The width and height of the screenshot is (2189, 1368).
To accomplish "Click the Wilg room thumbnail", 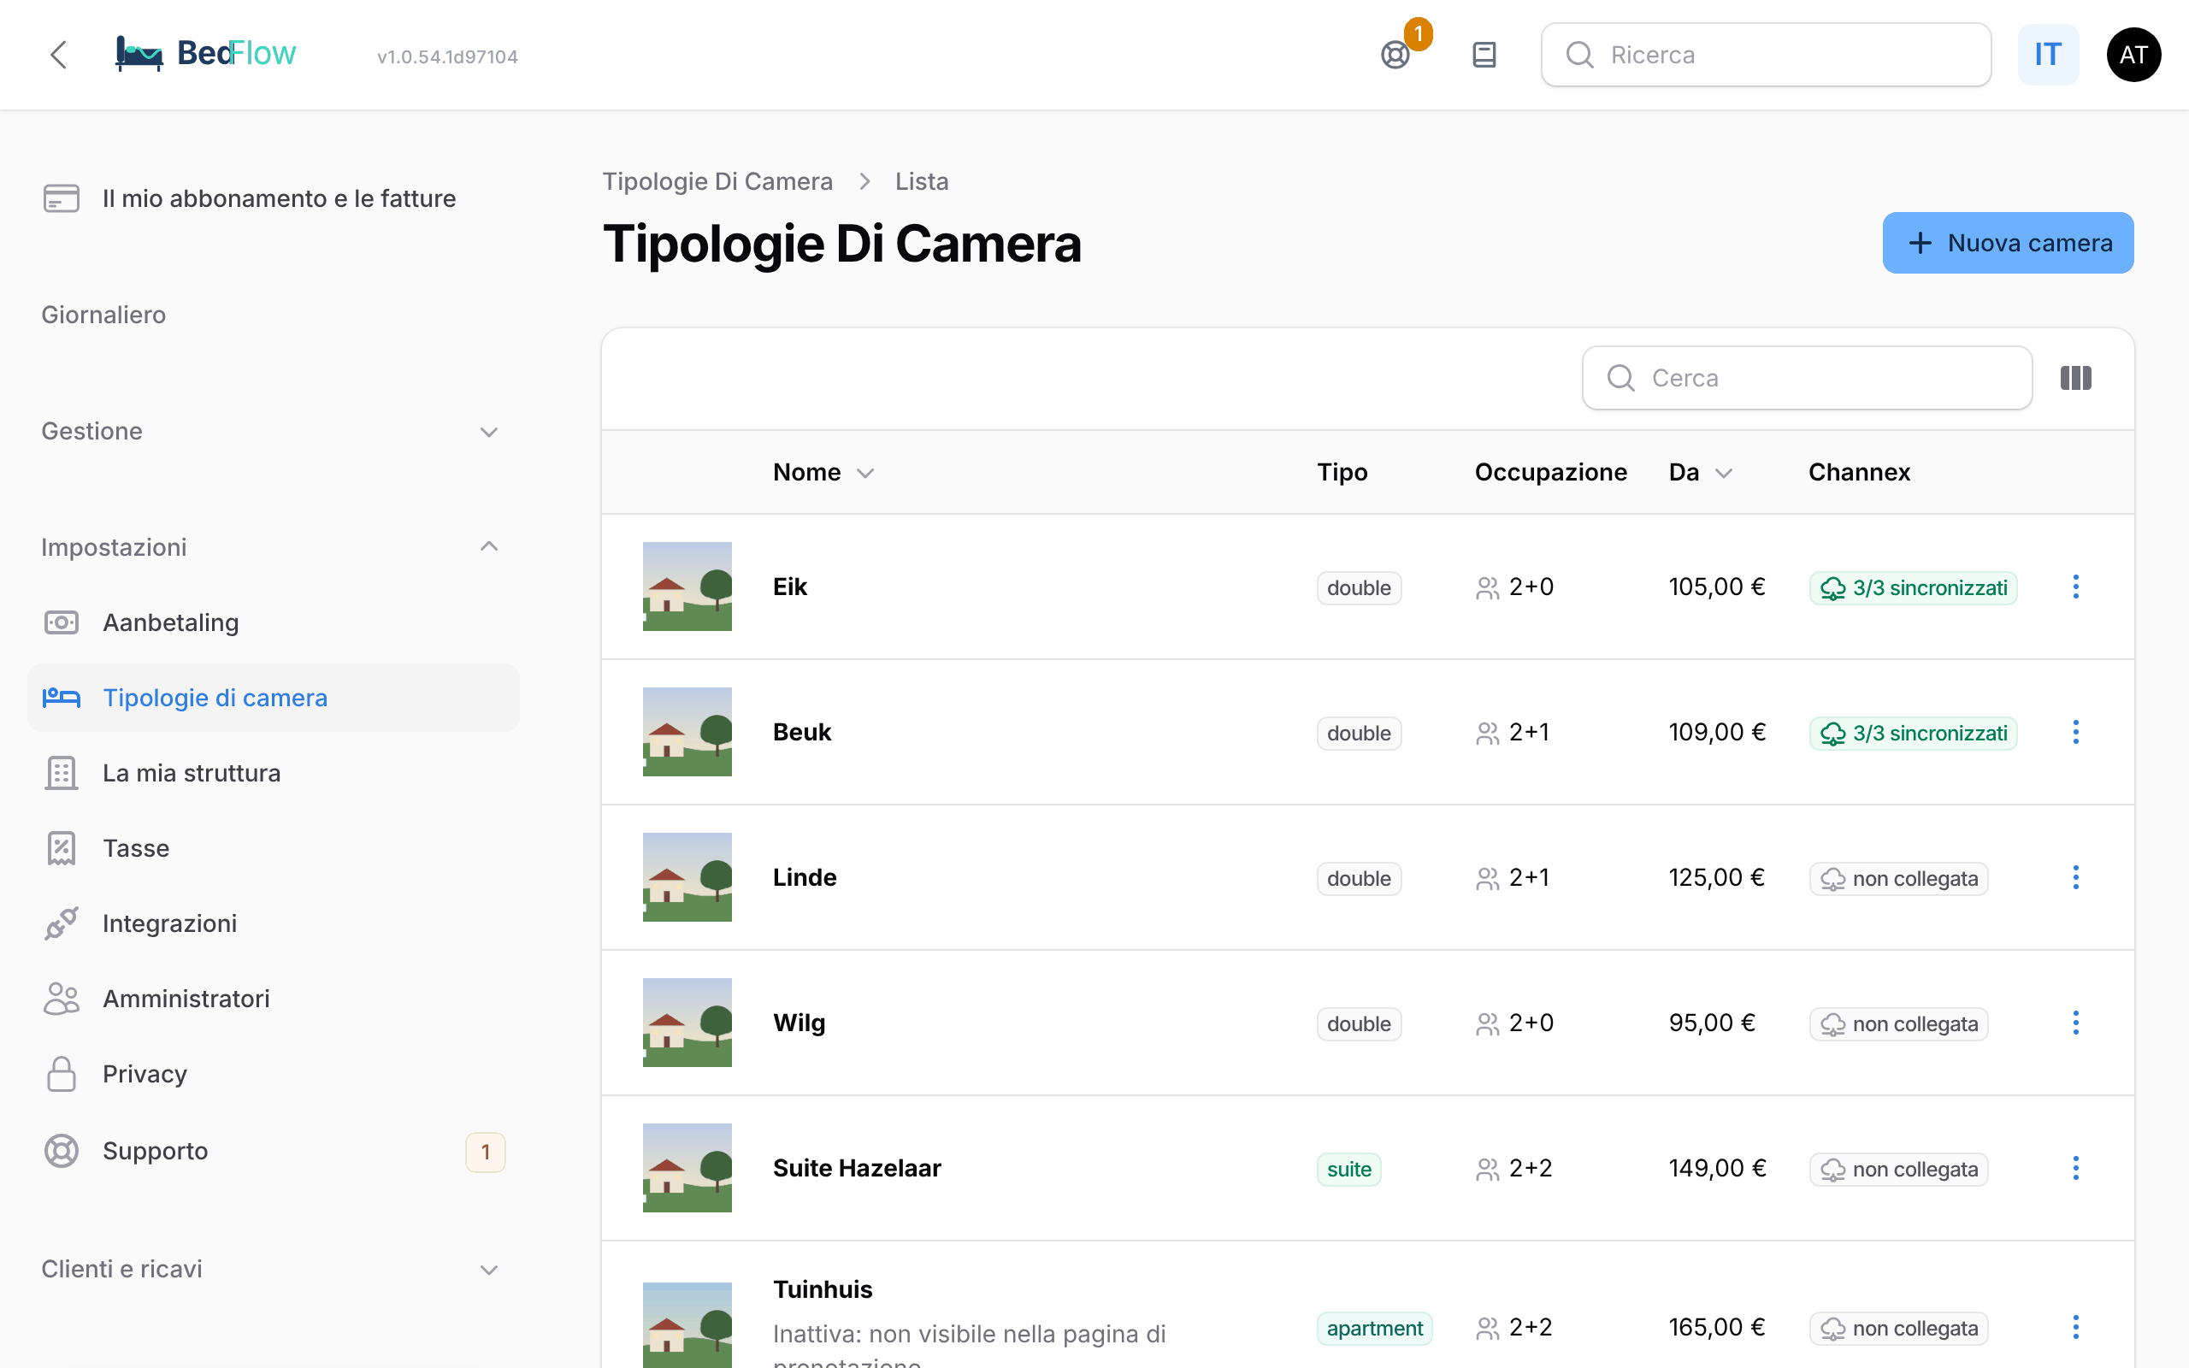I will pyautogui.click(x=687, y=1023).
